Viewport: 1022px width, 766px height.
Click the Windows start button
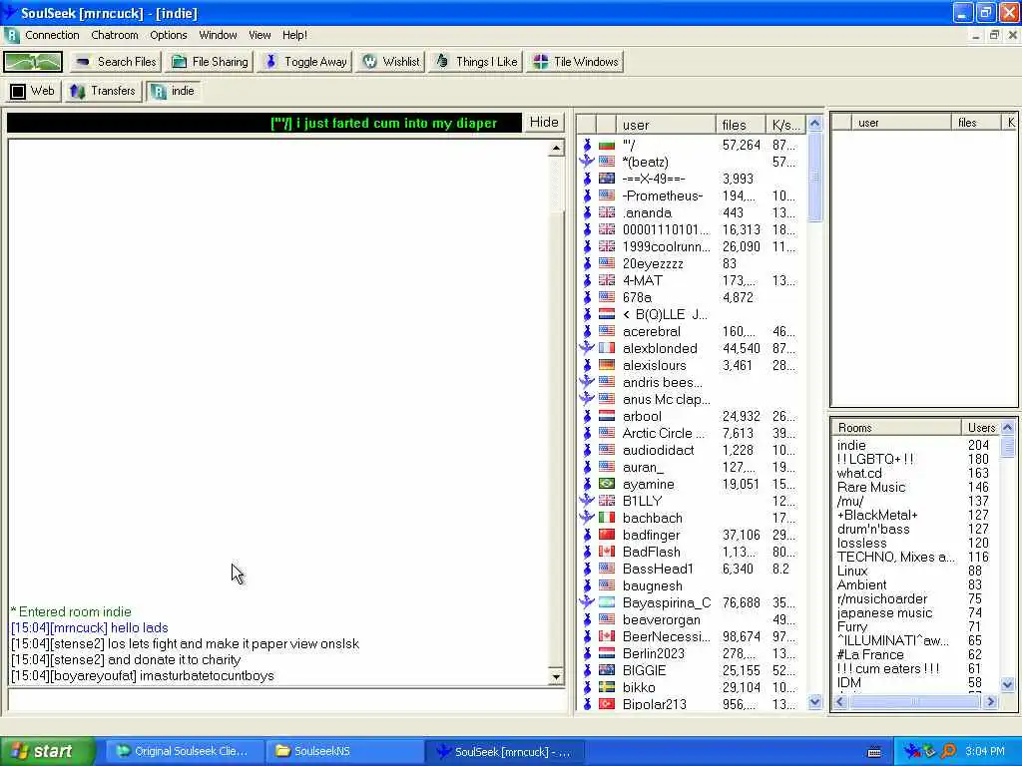pyautogui.click(x=47, y=752)
